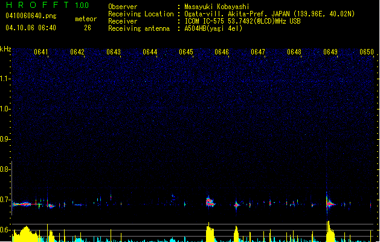Click the 0644 time marker

150,52
